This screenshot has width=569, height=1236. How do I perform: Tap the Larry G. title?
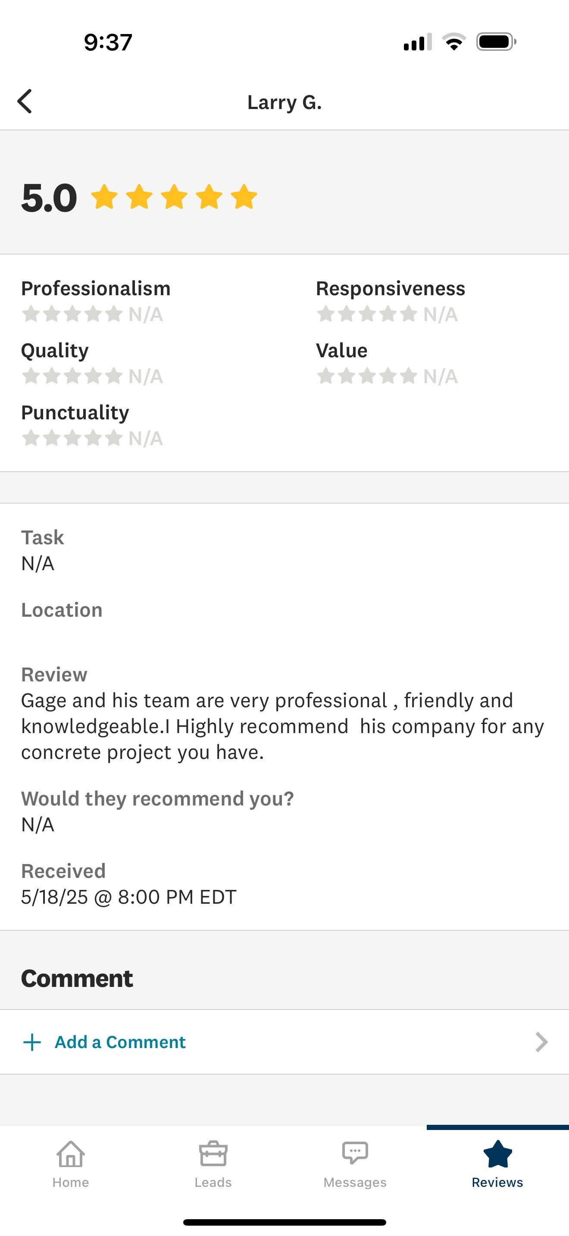[284, 102]
